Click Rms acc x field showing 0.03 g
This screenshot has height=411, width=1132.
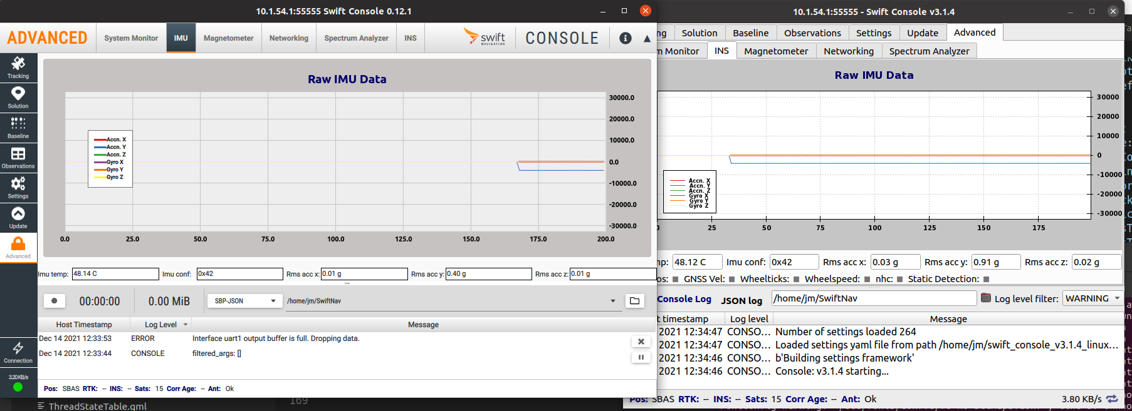(x=895, y=262)
